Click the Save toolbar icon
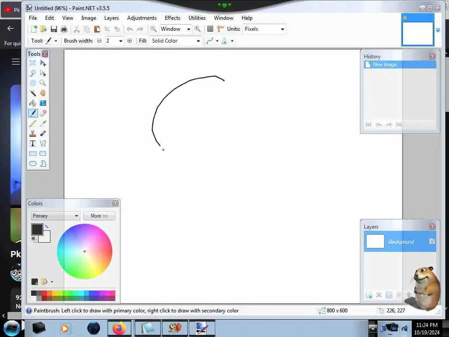Screen dimensions: 449x337 pyautogui.click(x=54, y=29)
